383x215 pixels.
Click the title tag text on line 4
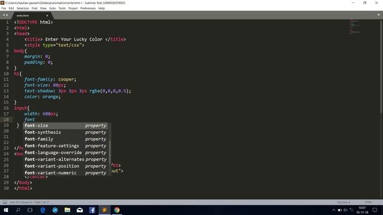(x=74, y=39)
